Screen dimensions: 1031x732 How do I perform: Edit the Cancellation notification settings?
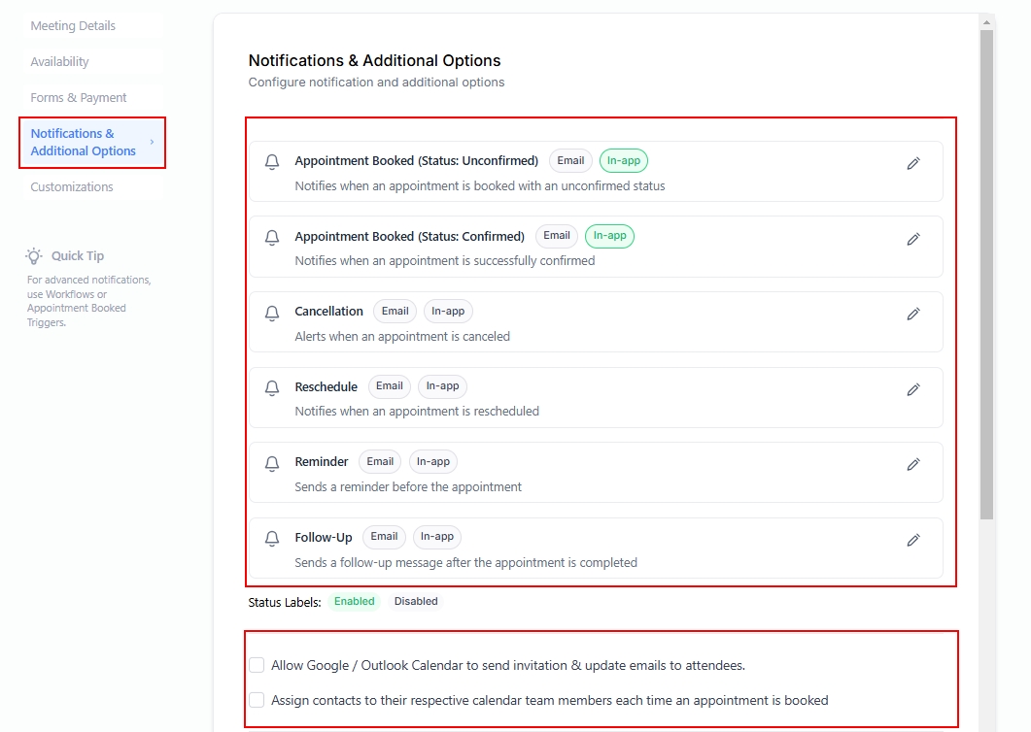912,315
